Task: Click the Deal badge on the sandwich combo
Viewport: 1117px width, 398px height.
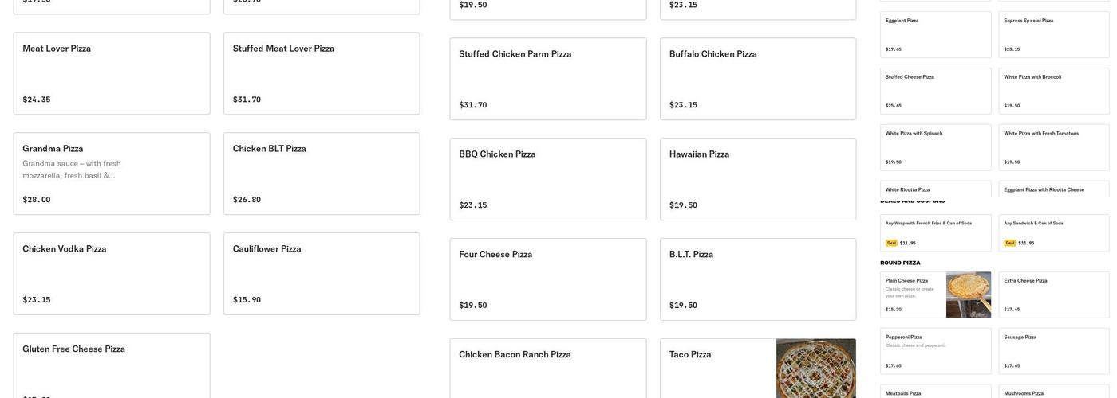Action: tap(1010, 244)
